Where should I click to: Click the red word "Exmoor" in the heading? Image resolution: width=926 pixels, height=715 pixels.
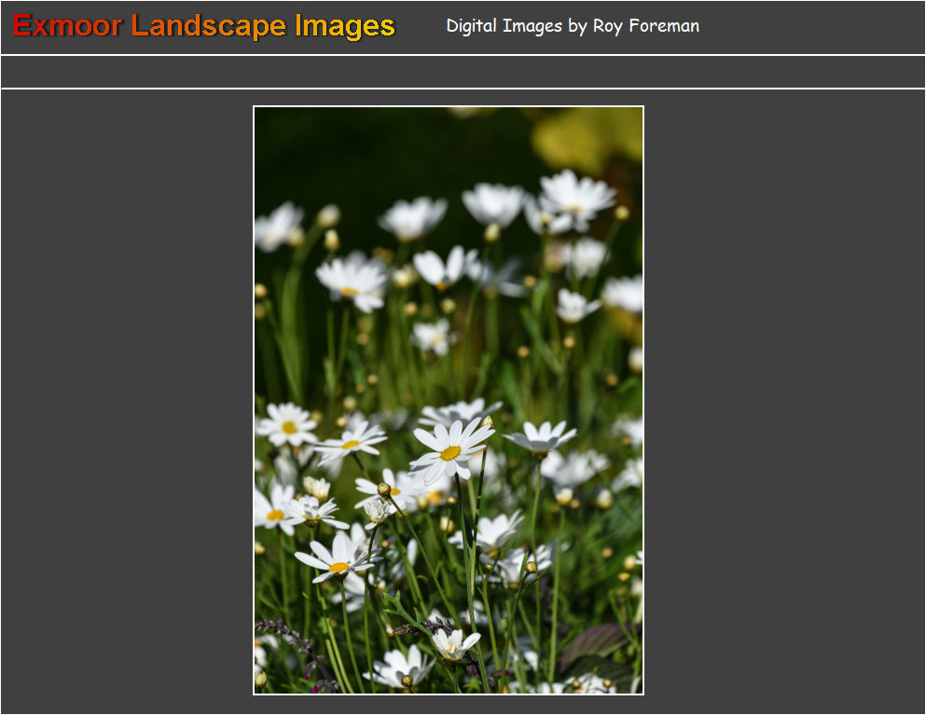tap(67, 26)
